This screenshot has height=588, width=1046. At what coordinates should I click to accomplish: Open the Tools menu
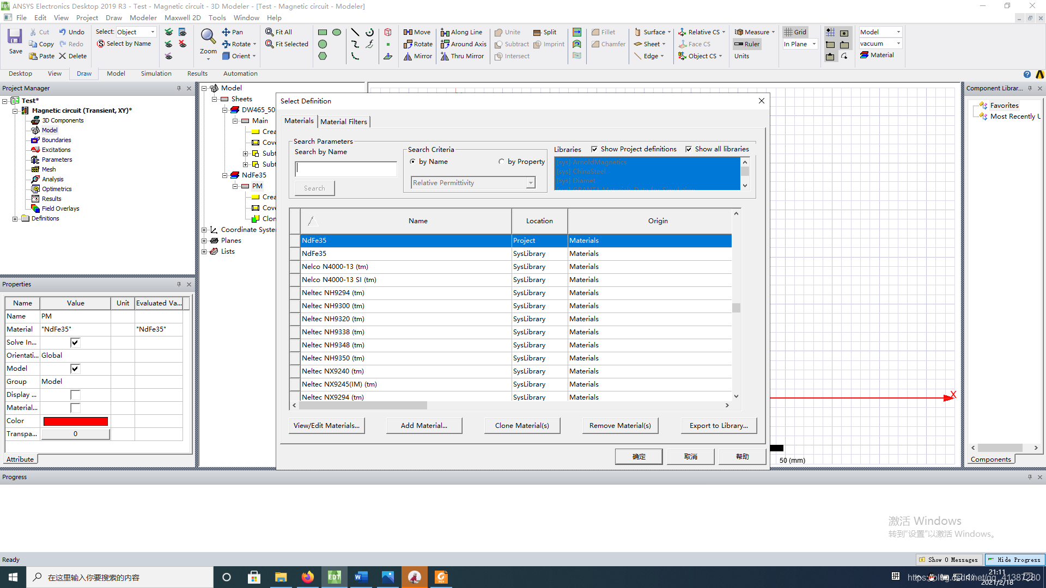point(217,18)
